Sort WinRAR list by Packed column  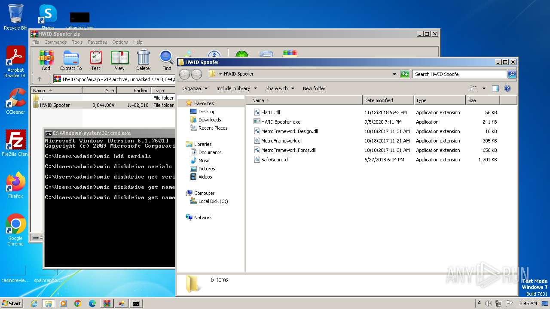(134, 91)
